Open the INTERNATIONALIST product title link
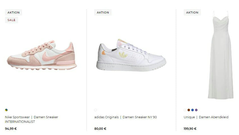The height and width of the screenshot is (135, 239). click(x=20, y=122)
